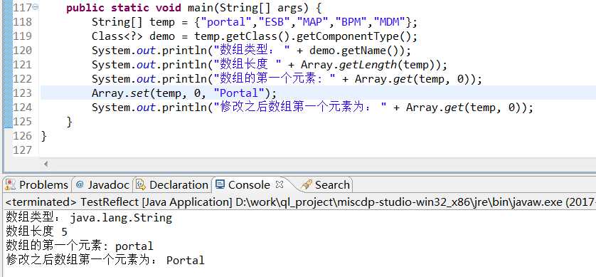Click console output 数组的第一个元素: portal

point(80,246)
